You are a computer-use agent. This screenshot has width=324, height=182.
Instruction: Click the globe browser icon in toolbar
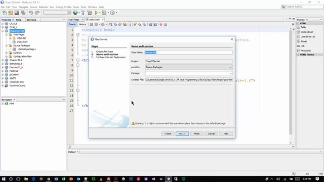click(x=75, y=13)
